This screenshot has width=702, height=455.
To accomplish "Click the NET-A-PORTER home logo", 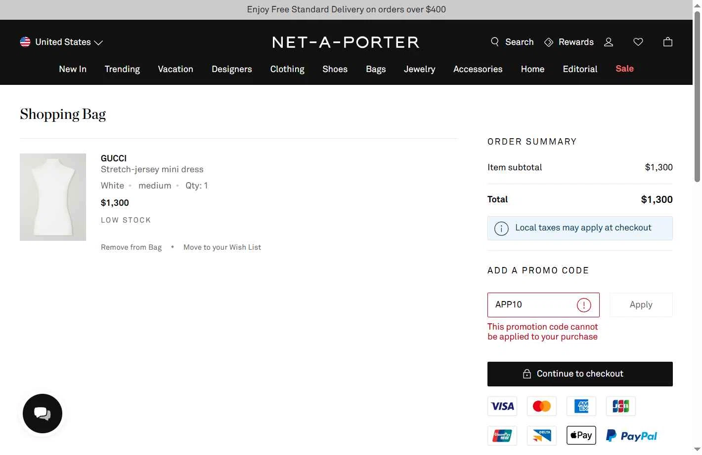I will [x=346, y=42].
